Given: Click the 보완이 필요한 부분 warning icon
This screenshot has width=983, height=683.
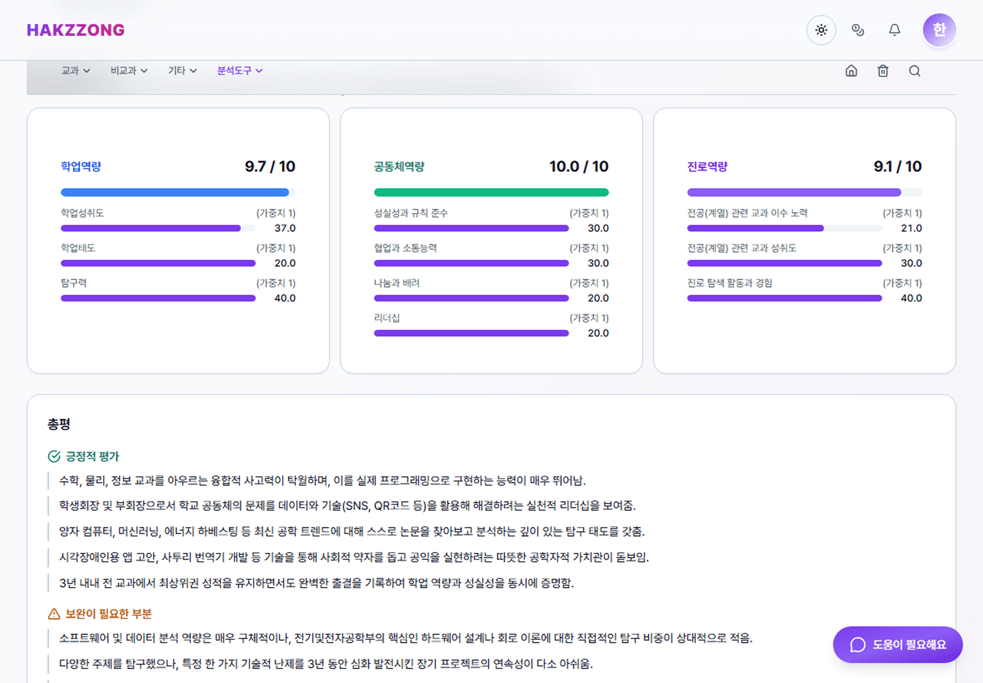Looking at the screenshot, I should (54, 614).
